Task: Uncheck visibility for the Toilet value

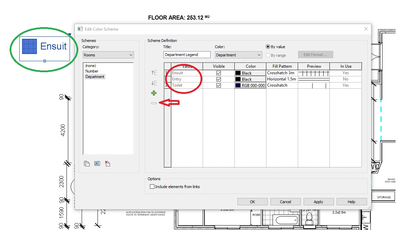Action: (219, 85)
